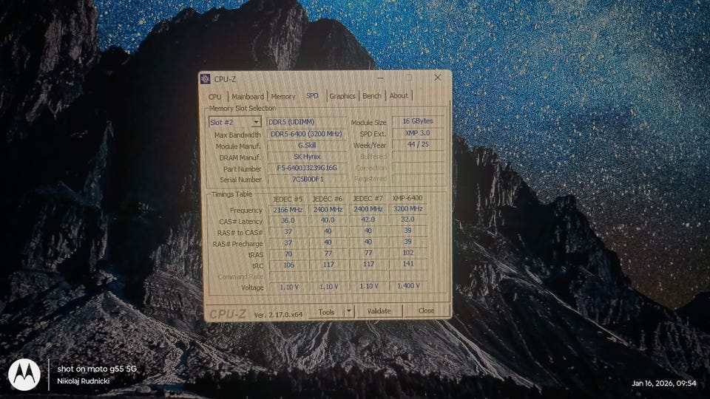Click the CPU-Z app icon in title bar
Image resolution: width=710 pixels, height=399 pixels.
point(206,79)
